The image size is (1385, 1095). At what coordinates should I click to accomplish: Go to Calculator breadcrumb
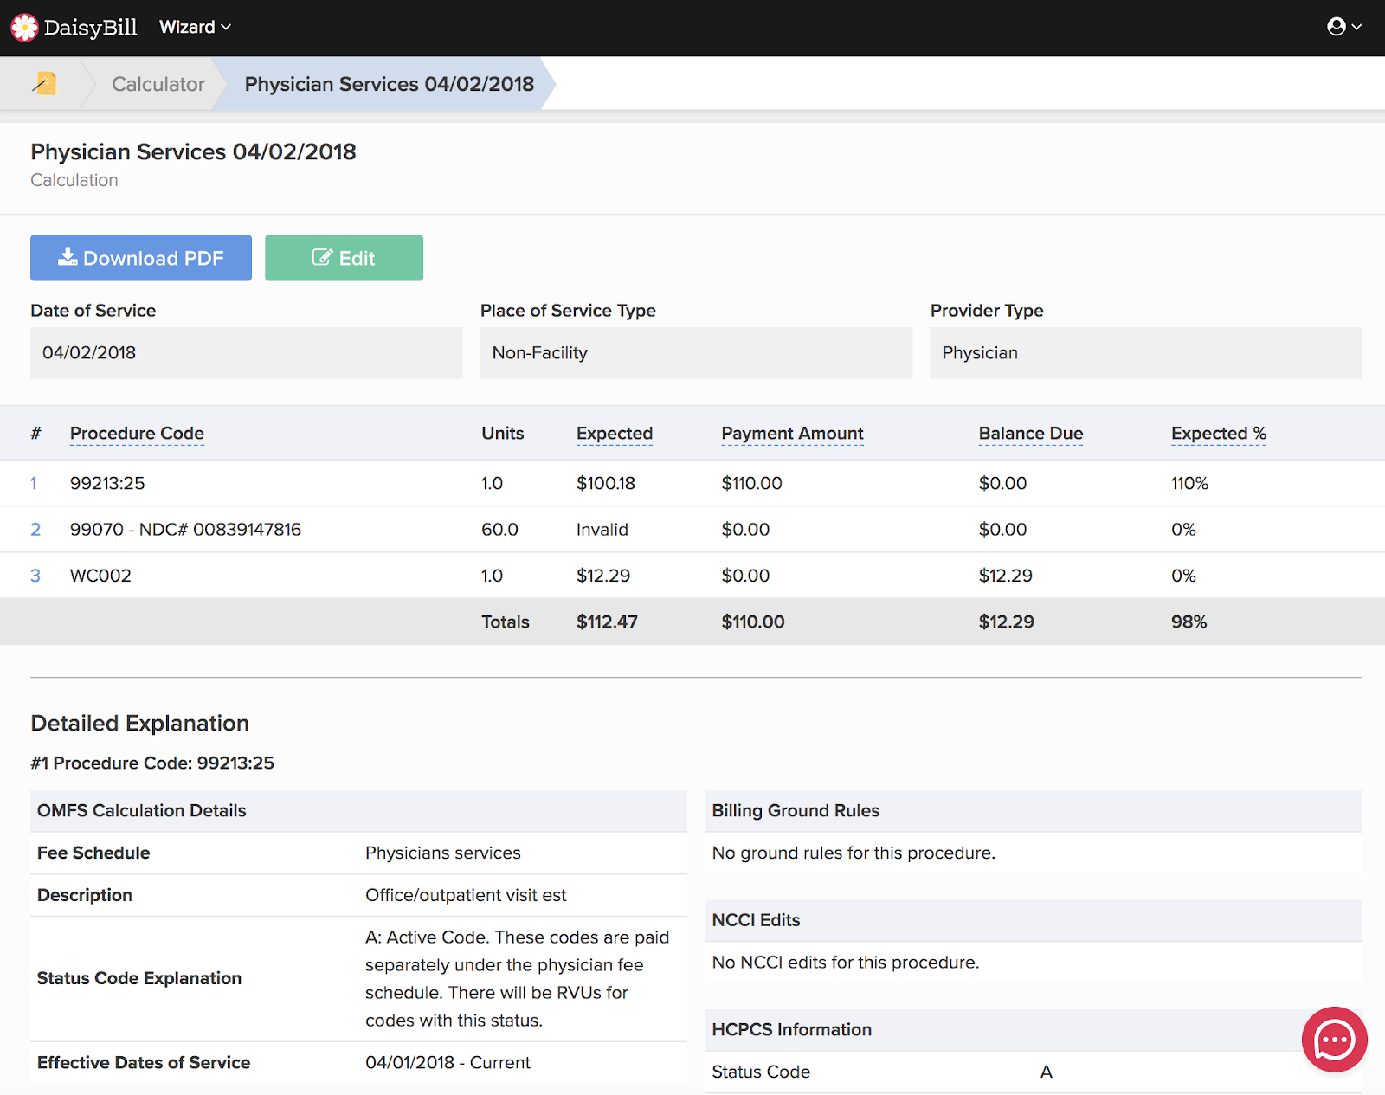point(158,84)
